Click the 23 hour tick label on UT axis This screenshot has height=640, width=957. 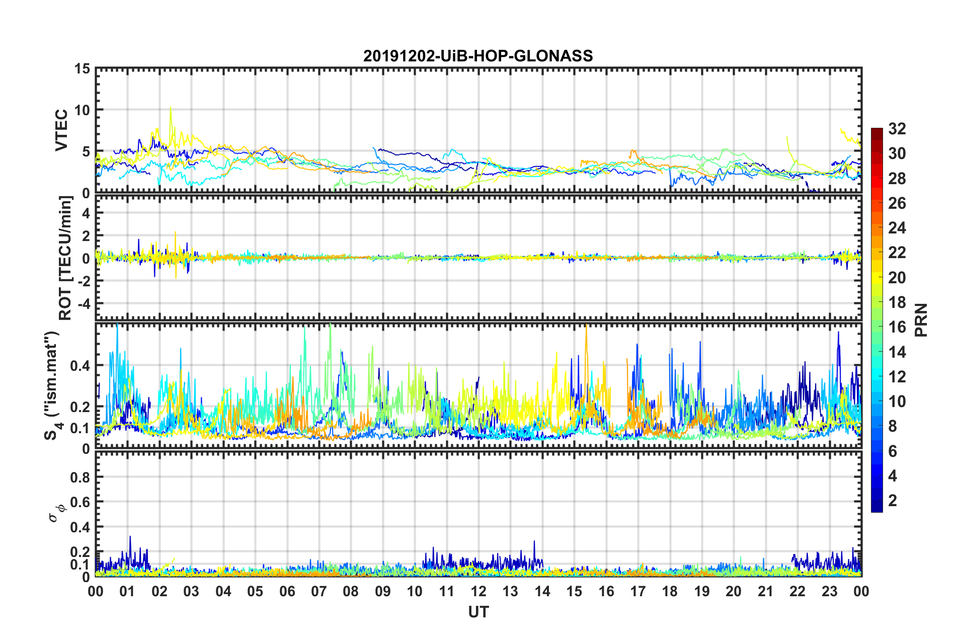(830, 591)
